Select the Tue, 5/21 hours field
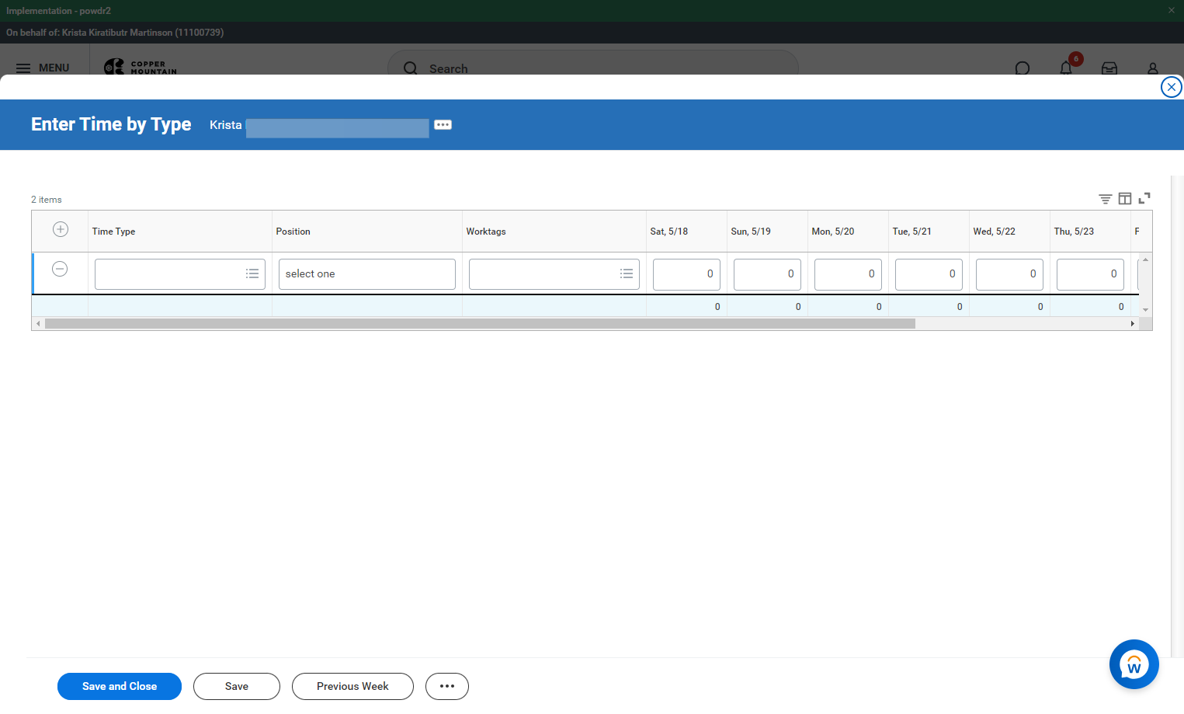The image size is (1184, 714). [929, 274]
